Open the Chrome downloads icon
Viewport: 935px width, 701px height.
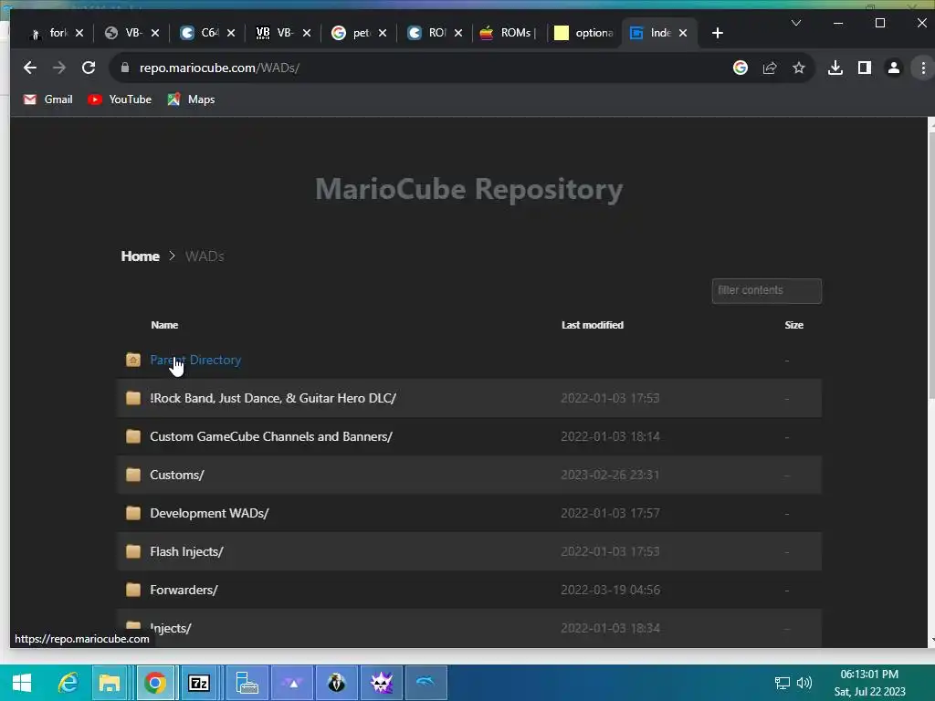point(835,68)
